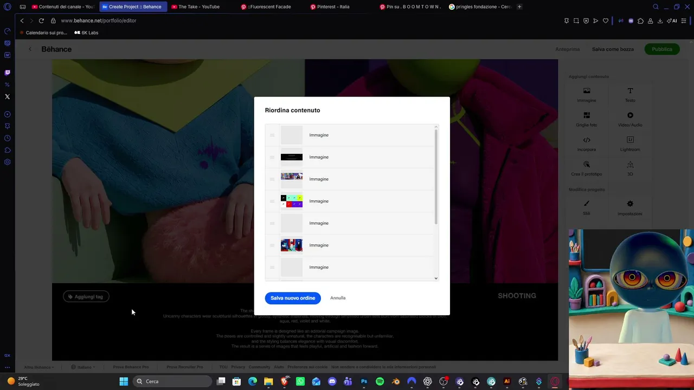Select the Immagine row with the collage thumbnail
Screen dimensions: 694x390
(350, 179)
